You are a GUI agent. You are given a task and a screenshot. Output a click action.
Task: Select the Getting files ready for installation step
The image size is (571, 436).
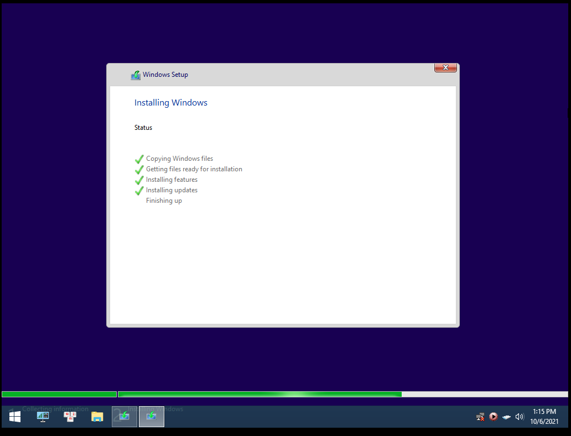click(194, 169)
